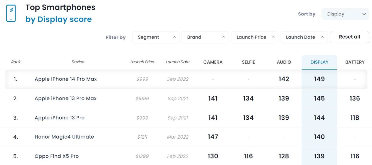372x165 pixels.
Task: Sort by the CAMERA column tab
Action: (x=213, y=62)
